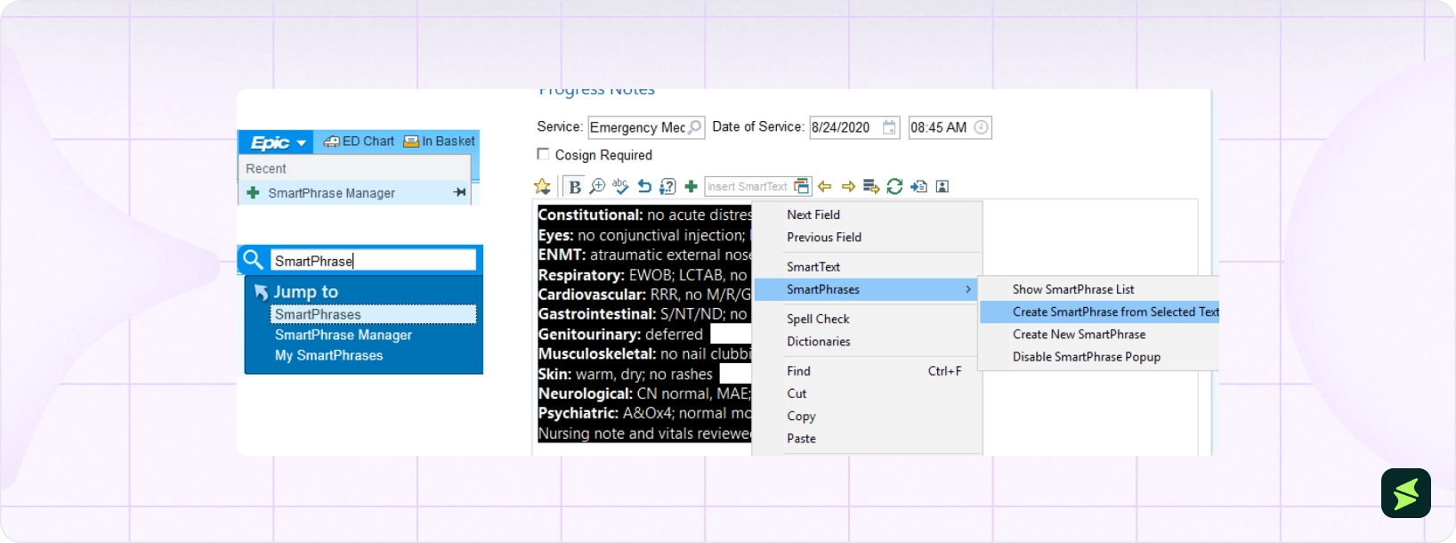Image resolution: width=1456 pixels, height=543 pixels.
Task: Toggle bold formatting
Action: point(574,186)
